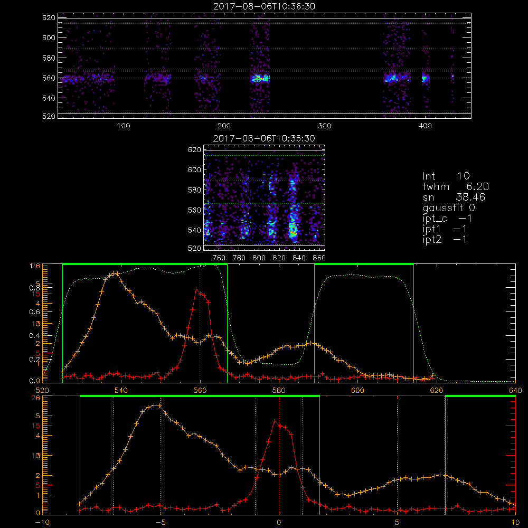Click x-axis label 860 under the middle image
This screenshot has width=528, height=528.
tap(319, 258)
